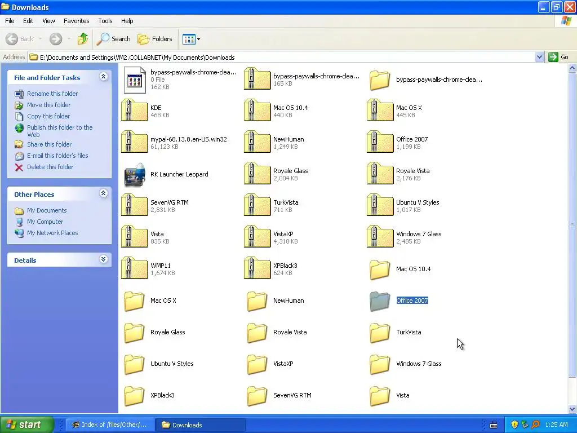Image resolution: width=577 pixels, height=433 pixels.
Task: Click the scrollbar down arrow
Action: [x=572, y=409]
